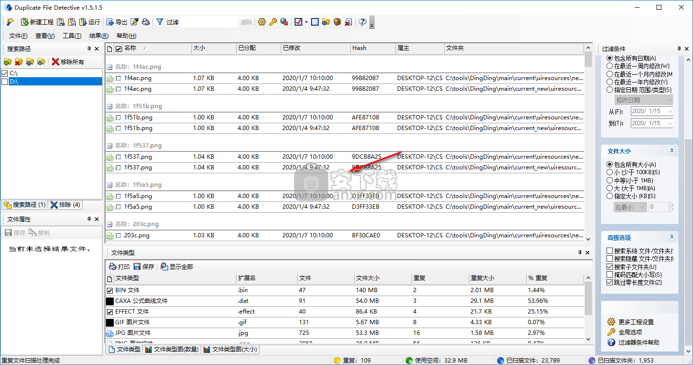The image size is (693, 365).
Task: Collapse the 1f537.png group
Action: tap(110, 146)
